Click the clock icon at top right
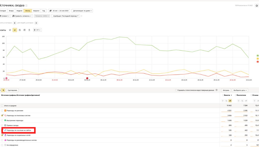Screen dimensions: 259x147 [256, 5]
